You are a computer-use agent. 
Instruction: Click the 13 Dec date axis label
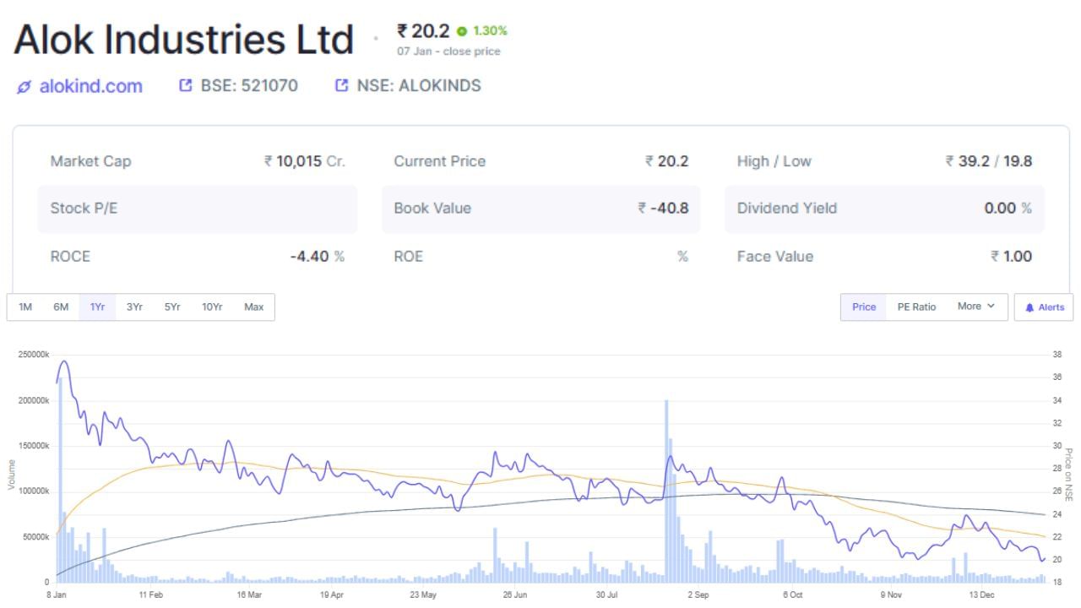click(x=981, y=595)
